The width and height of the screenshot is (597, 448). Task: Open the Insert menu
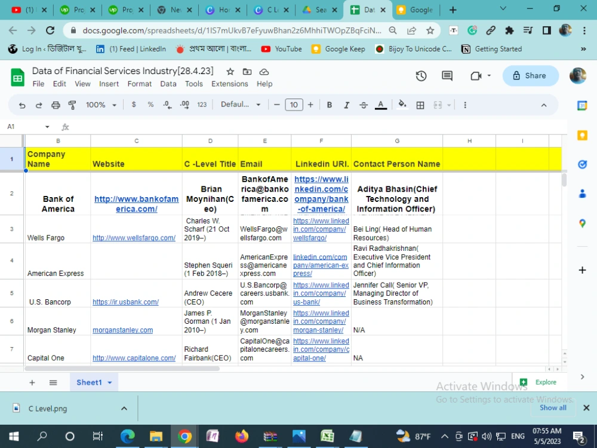click(109, 84)
